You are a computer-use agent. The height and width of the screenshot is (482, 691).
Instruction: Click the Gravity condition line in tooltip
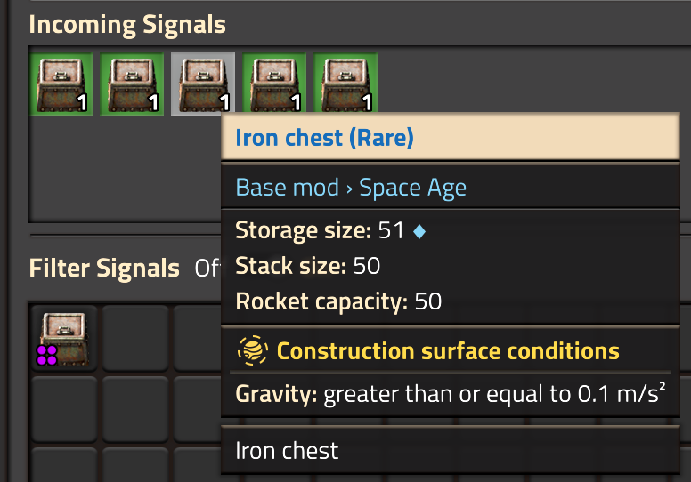click(451, 394)
